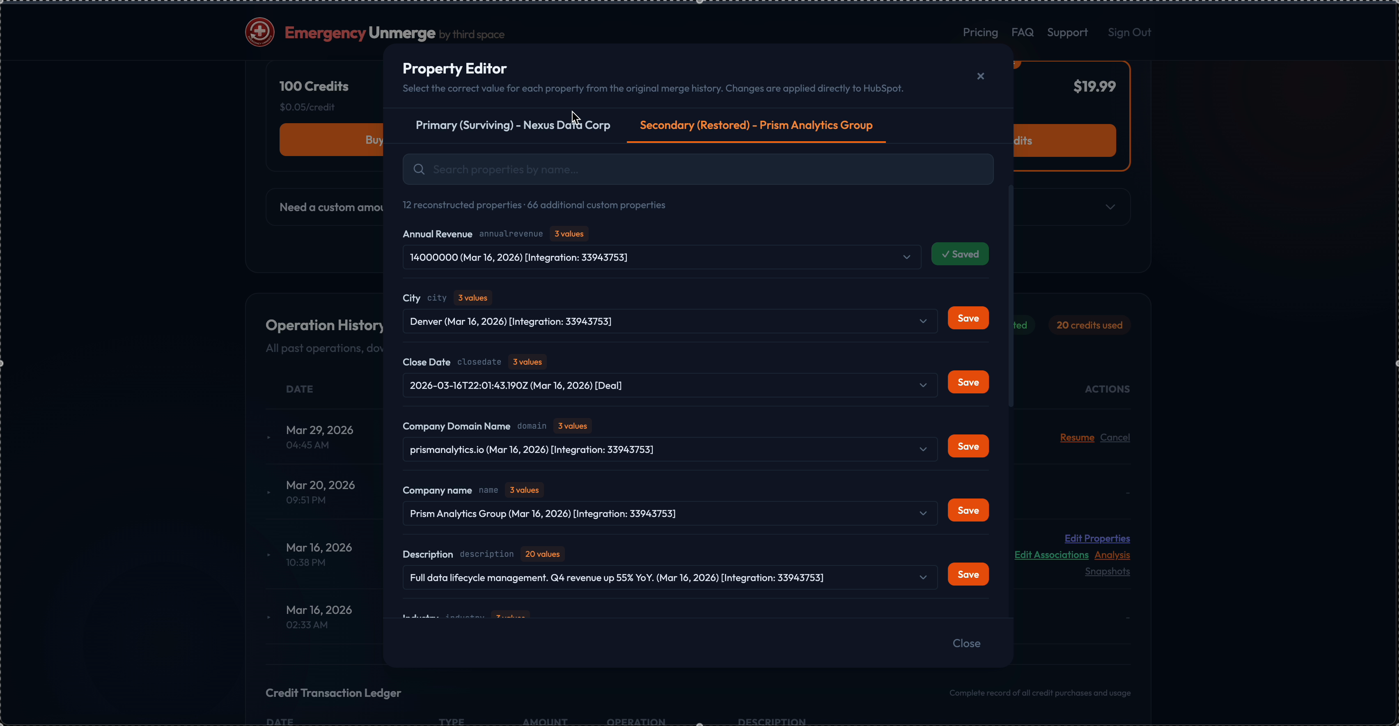The height and width of the screenshot is (726, 1399).
Task: Click the Emergency Unmerge logo icon
Action: pos(259,32)
